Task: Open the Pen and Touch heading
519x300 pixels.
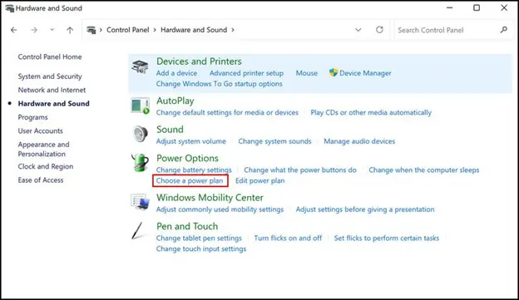Action: [x=187, y=226]
